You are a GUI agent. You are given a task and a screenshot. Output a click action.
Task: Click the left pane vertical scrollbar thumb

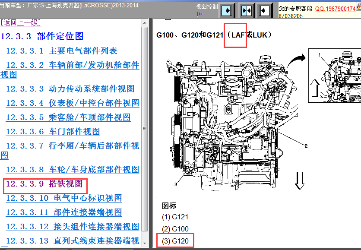[145, 129]
